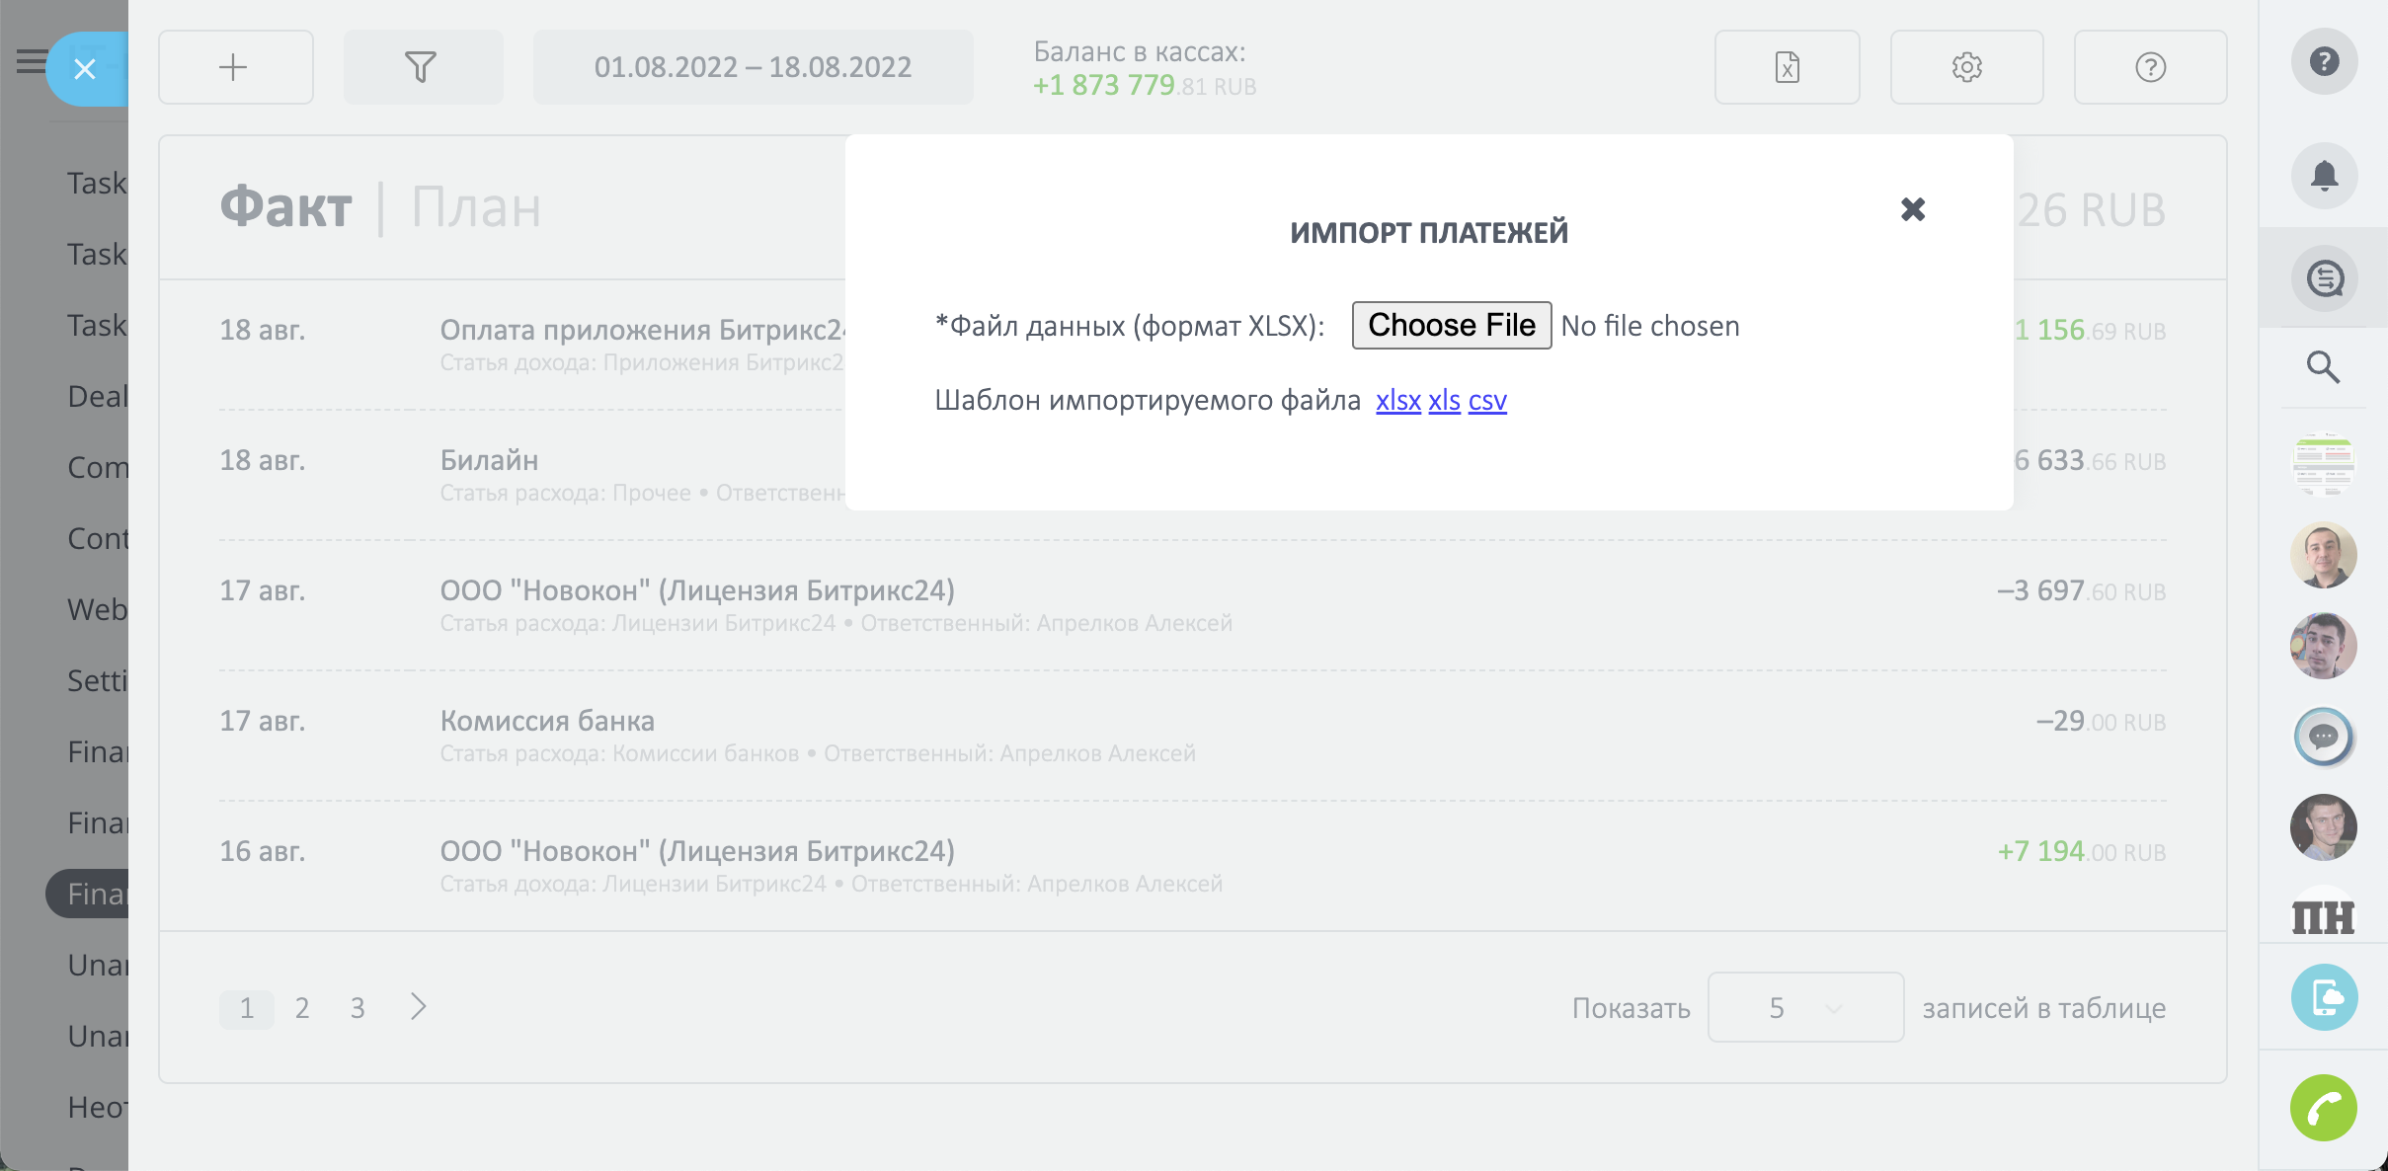This screenshot has height=1171, width=2388.
Task: Close the Импорт платежей dialog
Action: [x=1913, y=209]
